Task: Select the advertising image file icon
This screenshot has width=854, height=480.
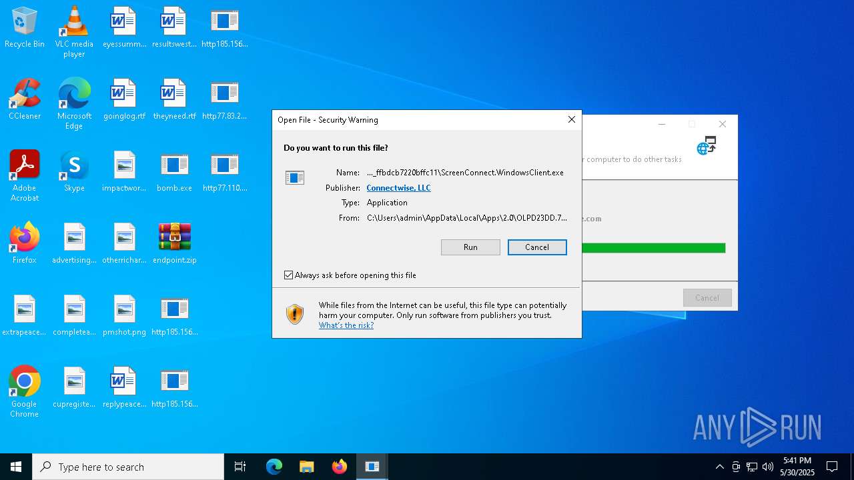Action: pyautogui.click(x=74, y=243)
